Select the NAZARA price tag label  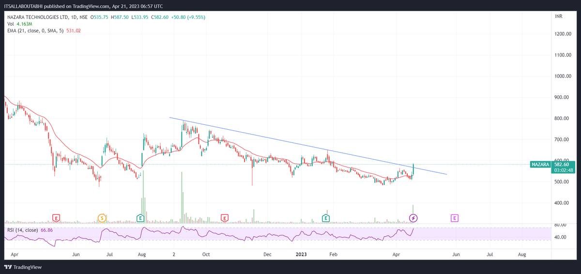point(541,165)
